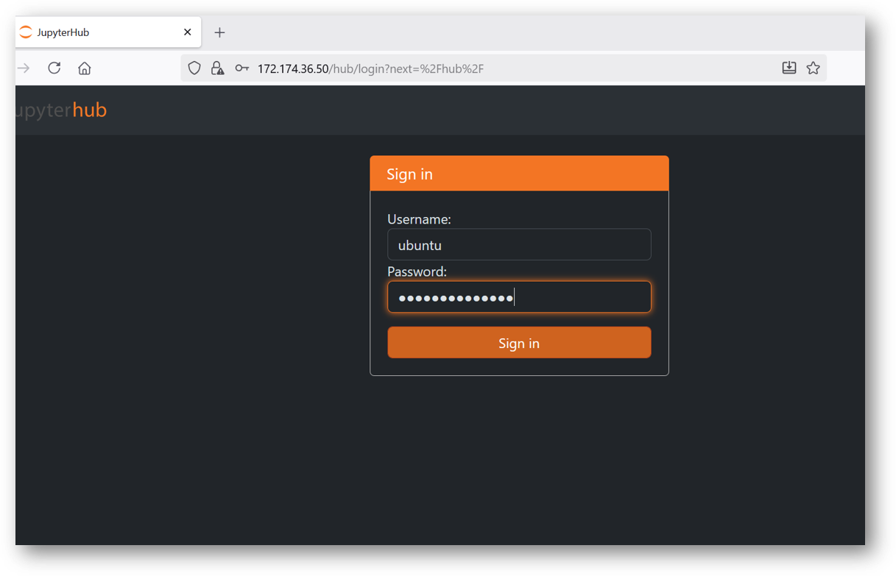Click the insecure connection padlock icon
Image resolution: width=896 pixels, height=576 pixels.
217,68
